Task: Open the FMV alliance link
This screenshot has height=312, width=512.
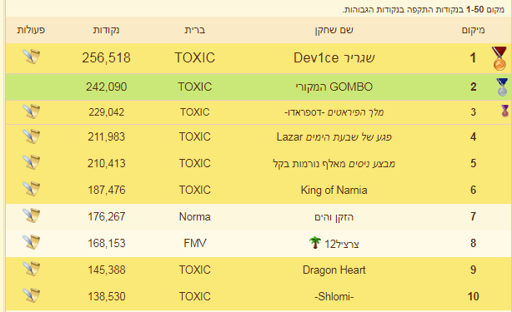Action: click(x=195, y=243)
